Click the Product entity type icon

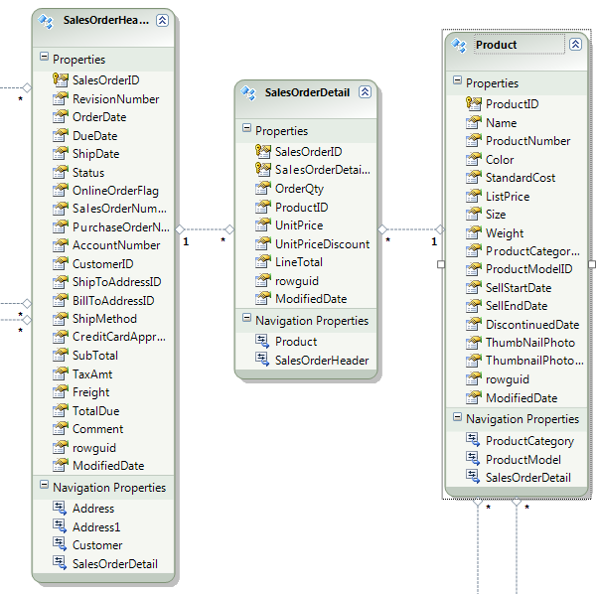[x=458, y=46]
